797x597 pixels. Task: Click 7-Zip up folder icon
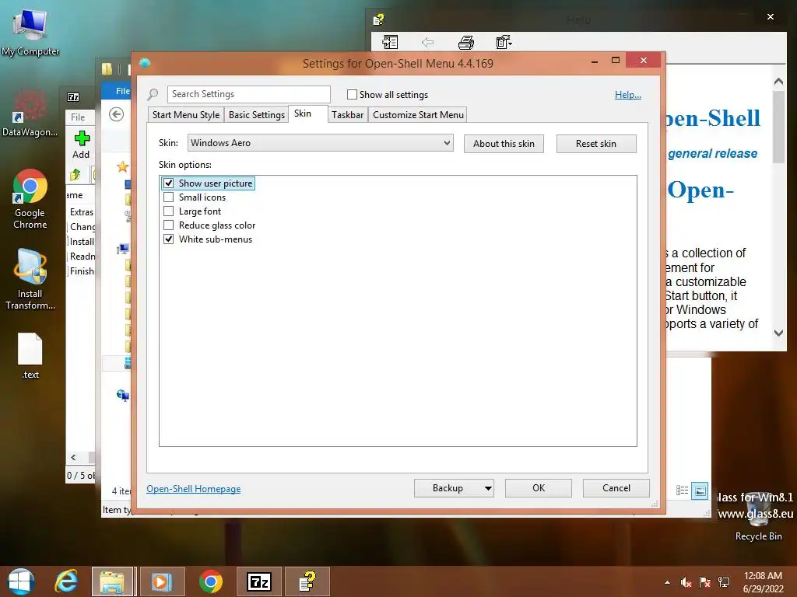(x=75, y=175)
